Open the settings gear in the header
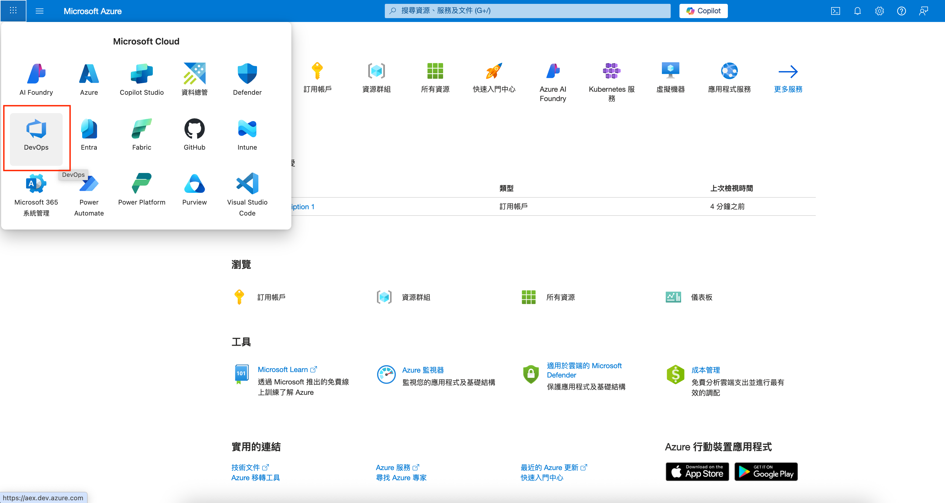Viewport: 945px width, 503px height. (x=879, y=11)
